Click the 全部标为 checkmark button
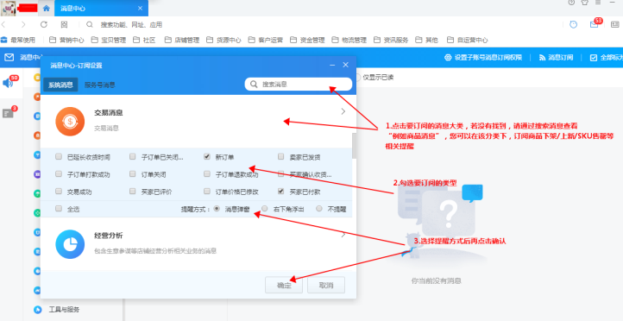The height and width of the screenshot is (321, 623). (607, 58)
